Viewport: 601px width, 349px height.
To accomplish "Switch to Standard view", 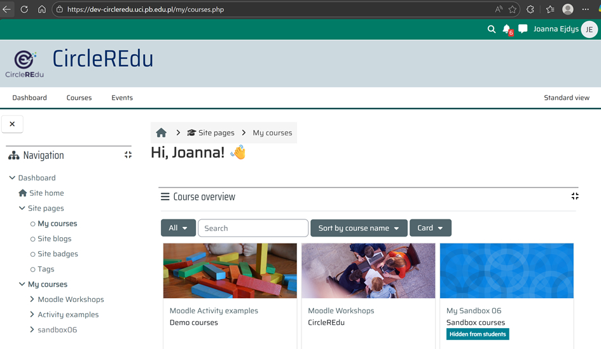I will [x=566, y=98].
